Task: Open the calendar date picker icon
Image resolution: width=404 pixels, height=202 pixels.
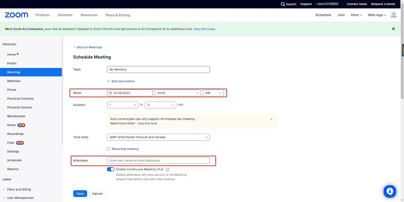Action: coord(110,93)
